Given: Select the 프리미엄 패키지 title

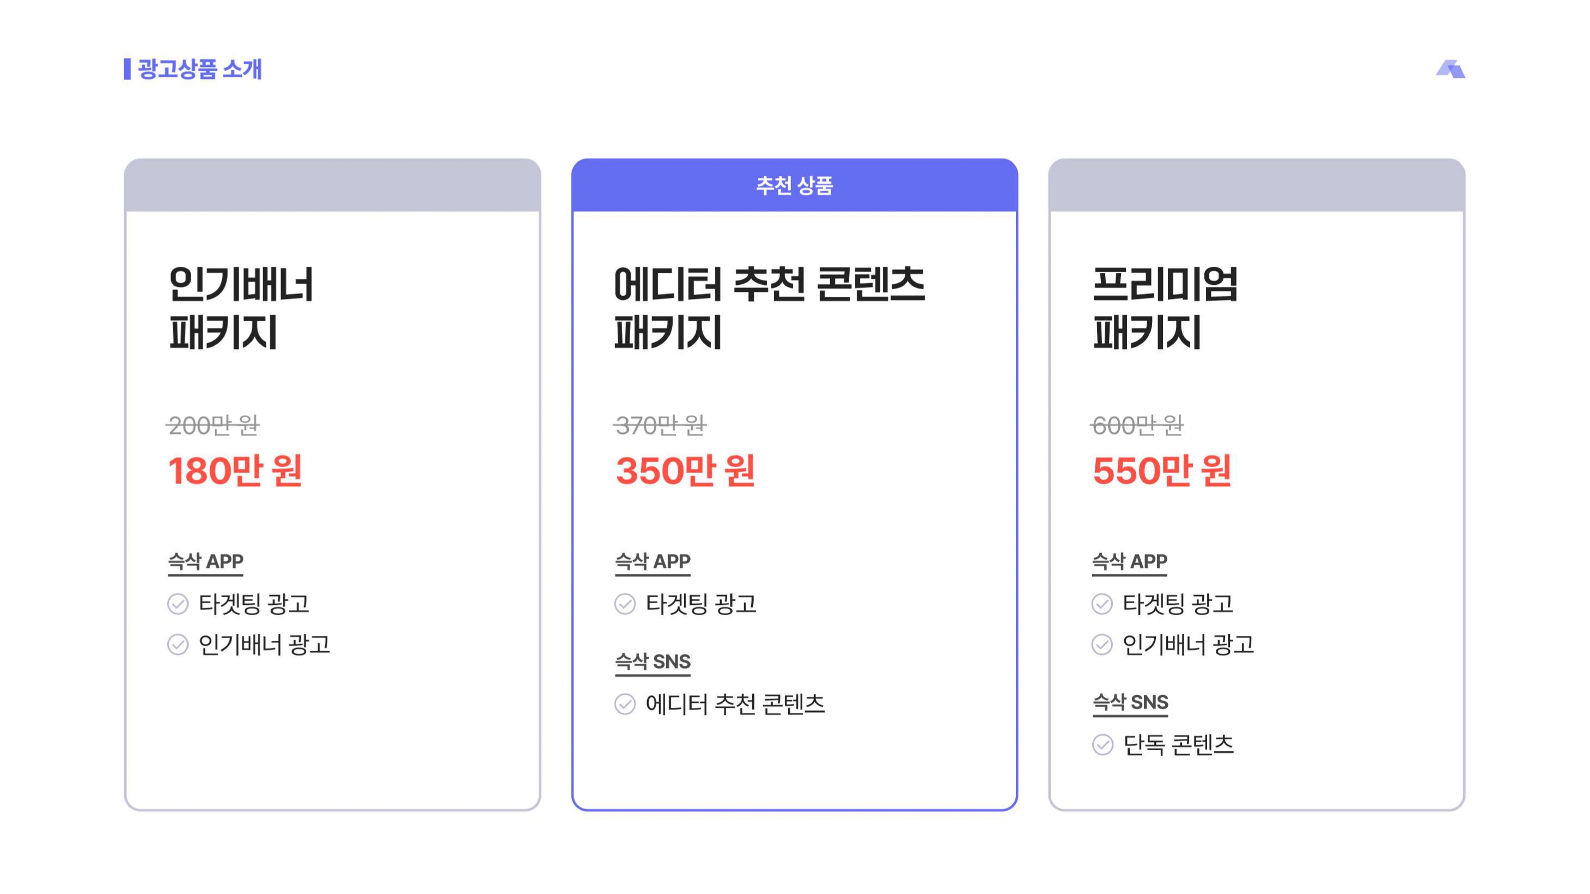Looking at the screenshot, I should tap(1165, 308).
